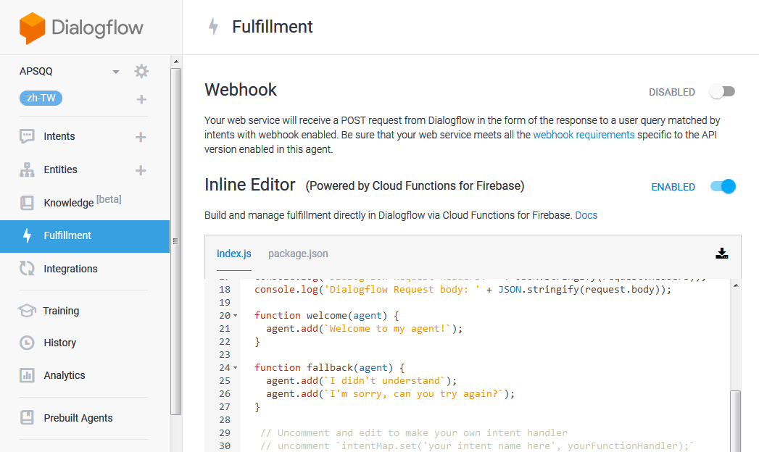Create a new intent with plus icon
759x452 pixels.
point(141,138)
